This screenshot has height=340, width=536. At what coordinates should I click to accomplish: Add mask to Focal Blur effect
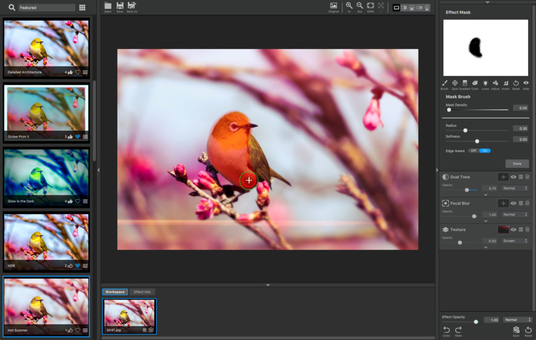point(503,203)
